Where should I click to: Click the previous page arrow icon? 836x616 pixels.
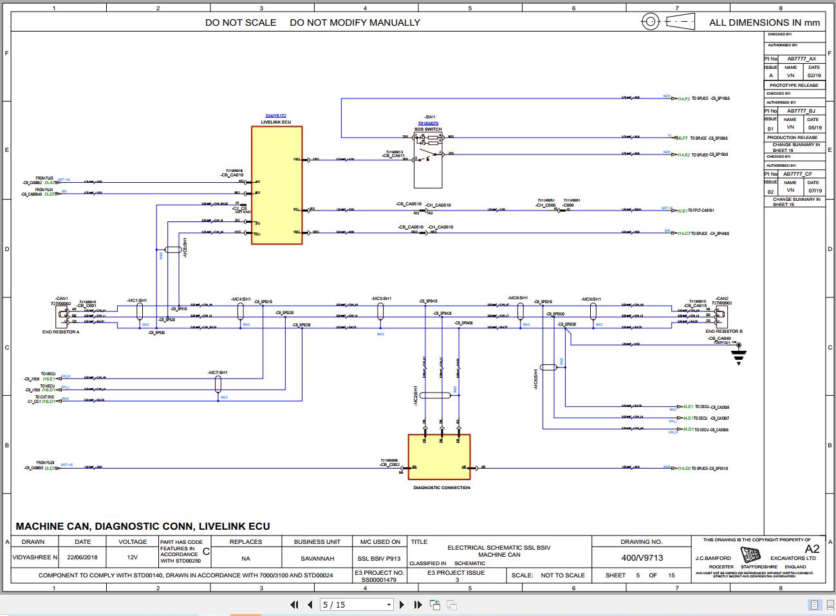308,605
